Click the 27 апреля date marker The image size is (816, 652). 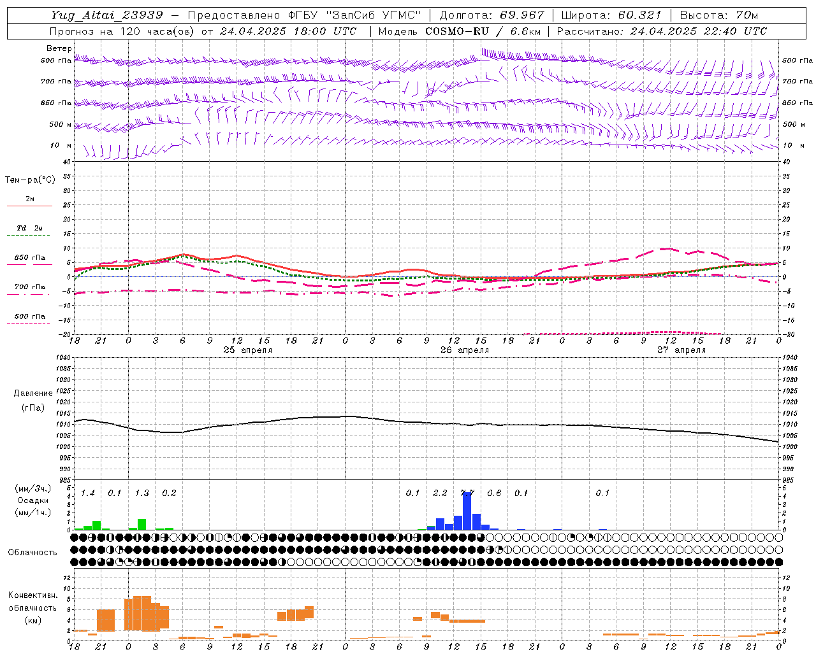coord(681,350)
